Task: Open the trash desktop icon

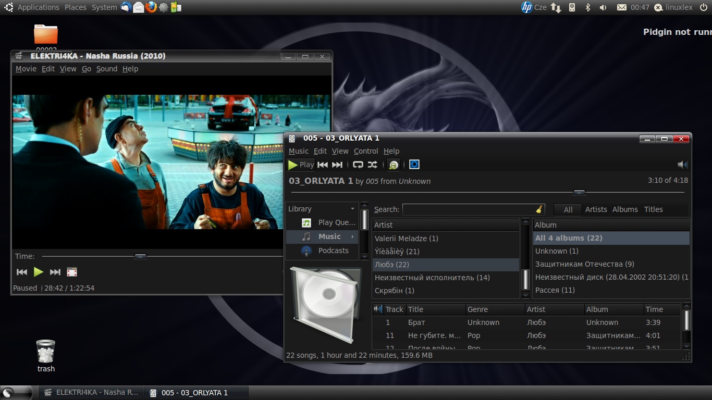Action: (x=46, y=356)
